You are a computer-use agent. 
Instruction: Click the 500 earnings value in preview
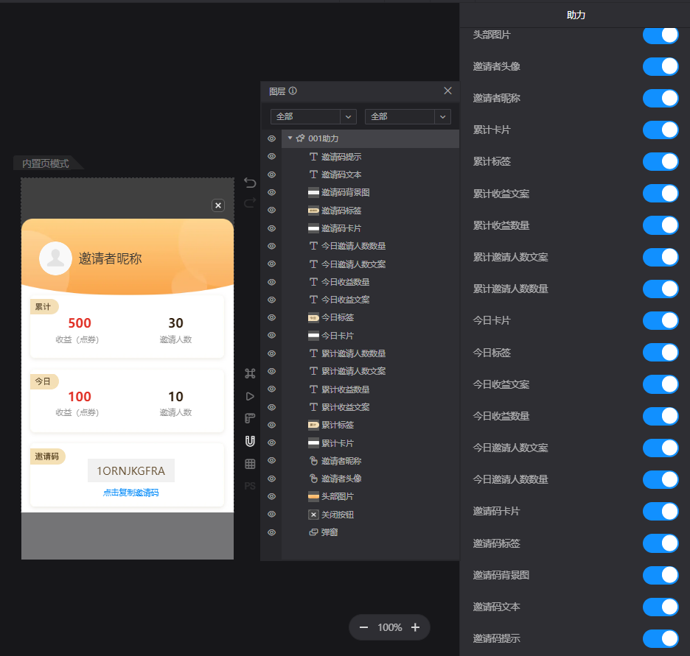80,323
